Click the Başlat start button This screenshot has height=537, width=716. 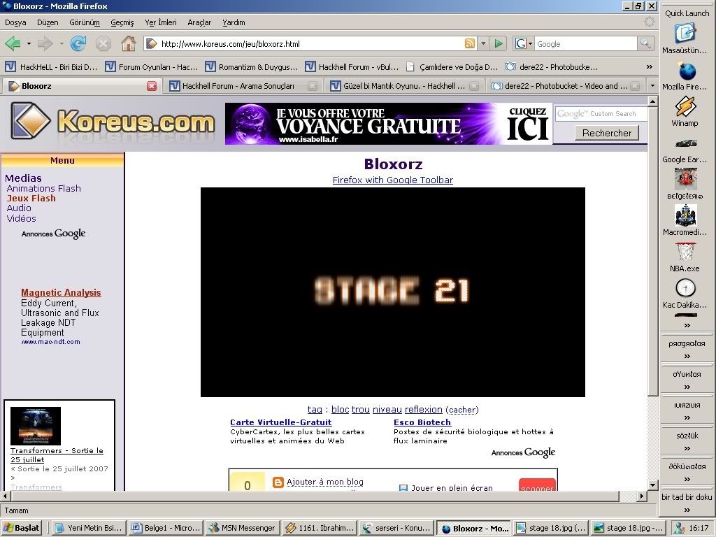(22, 529)
